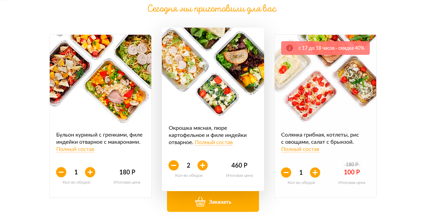Increase quantity for chicken broth lunch
The image size is (426, 218).
click(90, 172)
